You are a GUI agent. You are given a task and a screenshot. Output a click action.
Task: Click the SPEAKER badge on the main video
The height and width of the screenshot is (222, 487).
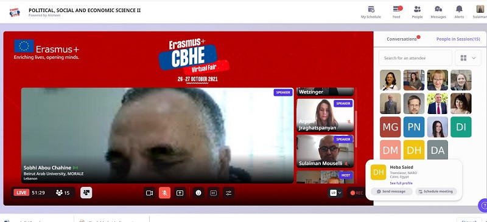283,92
